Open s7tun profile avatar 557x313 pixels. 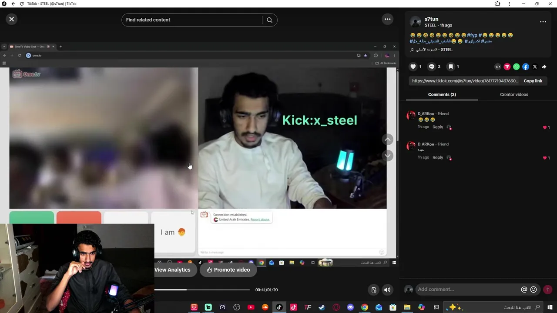(x=416, y=22)
